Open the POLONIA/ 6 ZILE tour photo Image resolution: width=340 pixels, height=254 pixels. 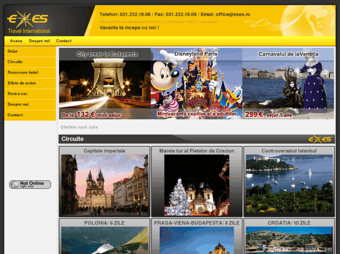click(104, 240)
